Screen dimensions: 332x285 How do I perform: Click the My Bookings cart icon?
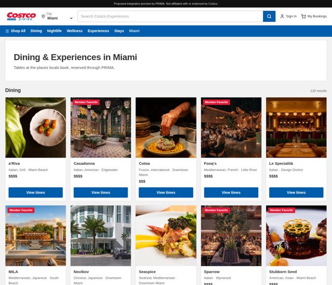pos(303,16)
